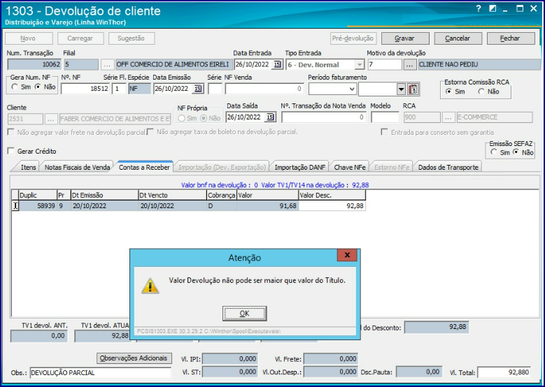Click the Nº. NF input field
The image size is (545, 387).
85,89
